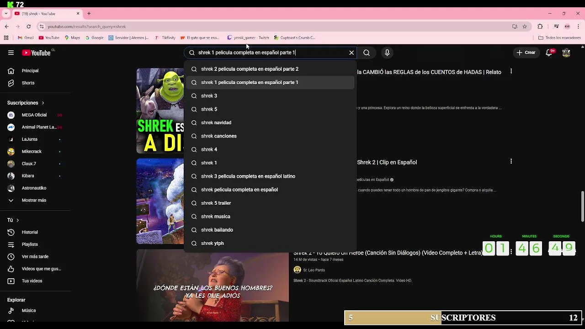Choose the shrek navidad suggestion
Screen dimensions: 585x329
(270, 122)
